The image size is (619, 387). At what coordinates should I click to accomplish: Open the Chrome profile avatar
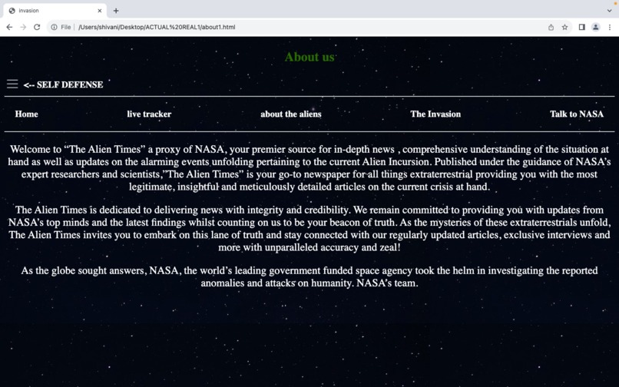[596, 27]
